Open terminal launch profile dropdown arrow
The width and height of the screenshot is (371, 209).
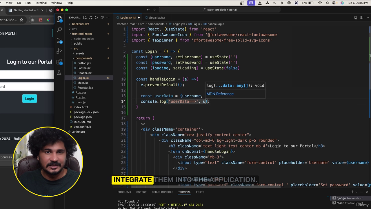357,192
